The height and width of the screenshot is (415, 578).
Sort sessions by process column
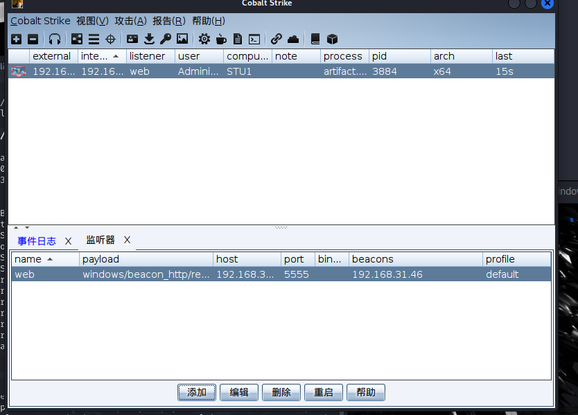tap(344, 56)
